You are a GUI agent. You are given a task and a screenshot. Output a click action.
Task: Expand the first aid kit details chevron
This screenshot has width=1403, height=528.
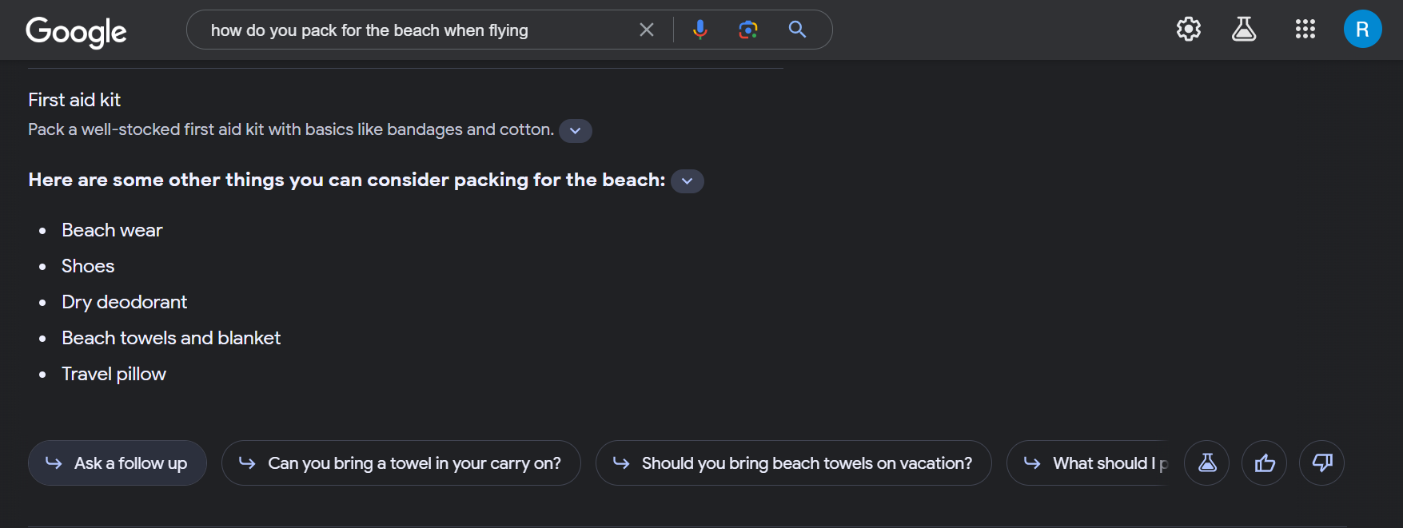(576, 131)
